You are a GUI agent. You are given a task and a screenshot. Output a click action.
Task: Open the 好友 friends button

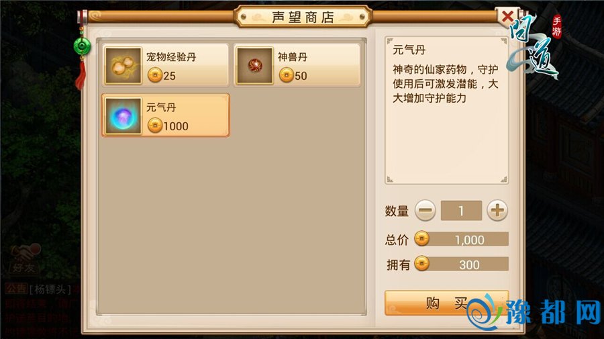click(24, 259)
